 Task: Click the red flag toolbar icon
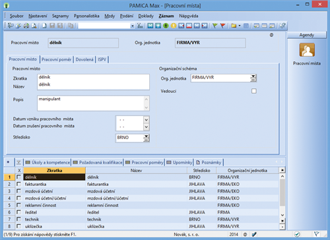click(223, 26)
